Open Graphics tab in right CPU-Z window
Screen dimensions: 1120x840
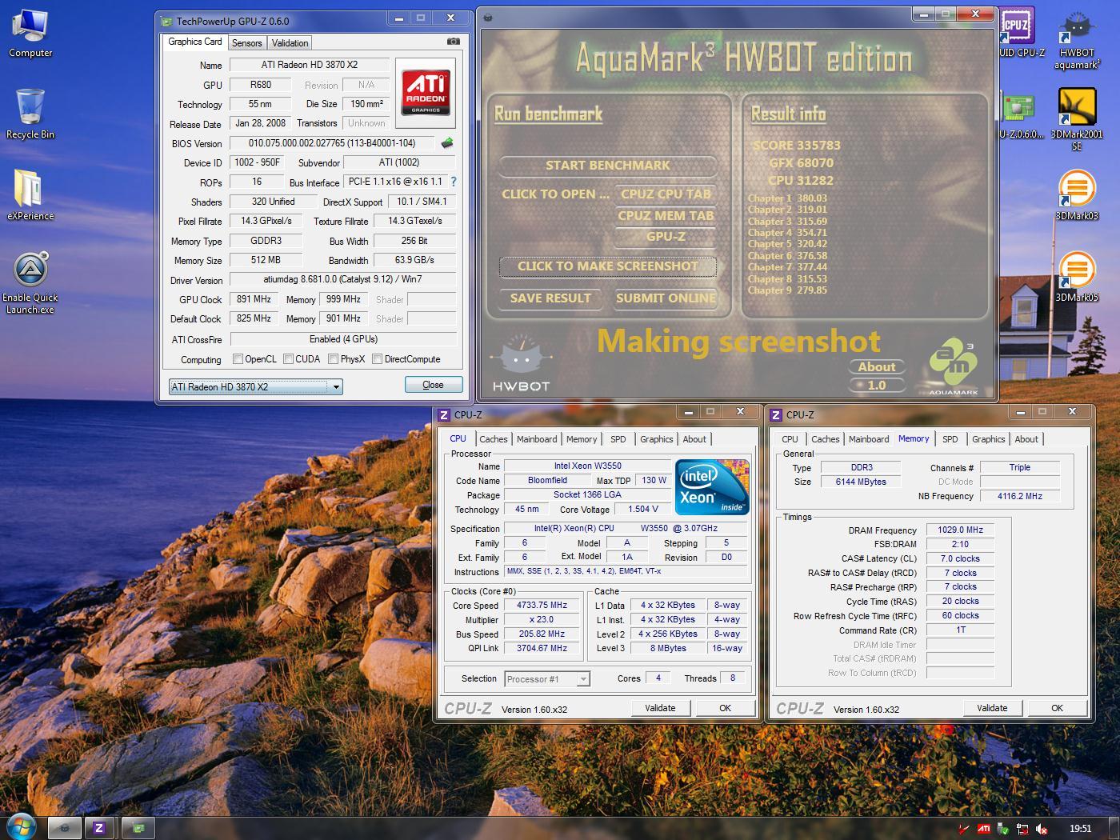[989, 439]
